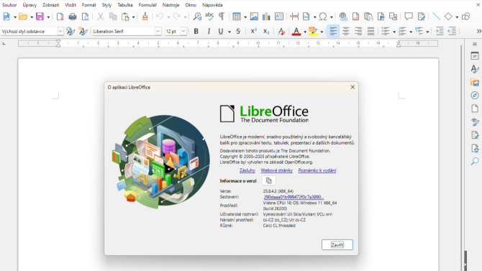Expand the paragraph style dropdown
Image resolution: width=482 pixels, height=271 pixels.
coord(60,32)
